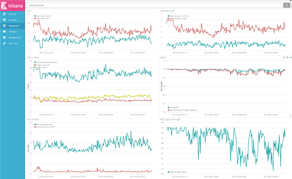The width and height of the screenshot is (292, 179).
Task: Click 'Signal strength (dBm)' legend label
Action: tap(178, 171)
